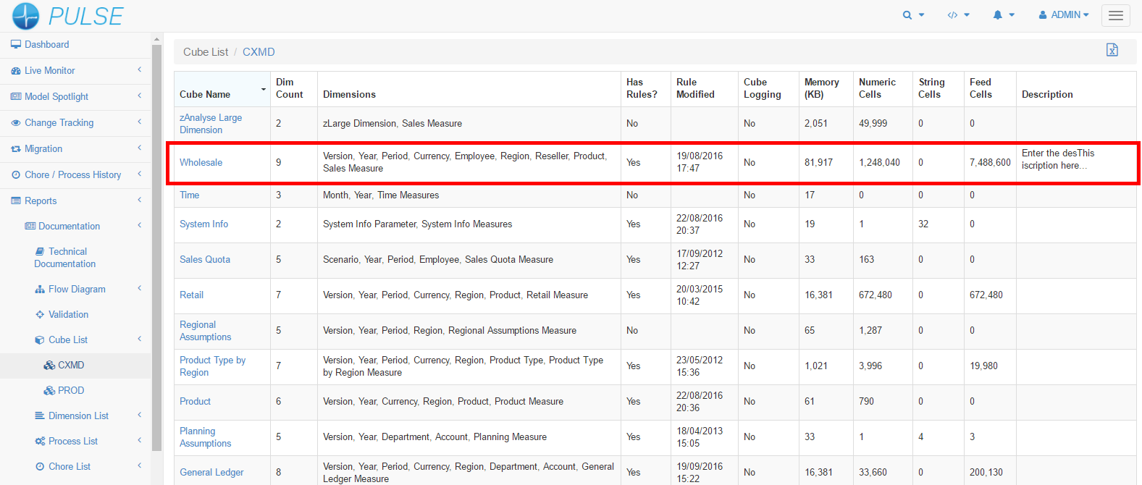Go to Cube List breadcrumb
Viewport: 1142px width, 485px height.
(x=206, y=52)
